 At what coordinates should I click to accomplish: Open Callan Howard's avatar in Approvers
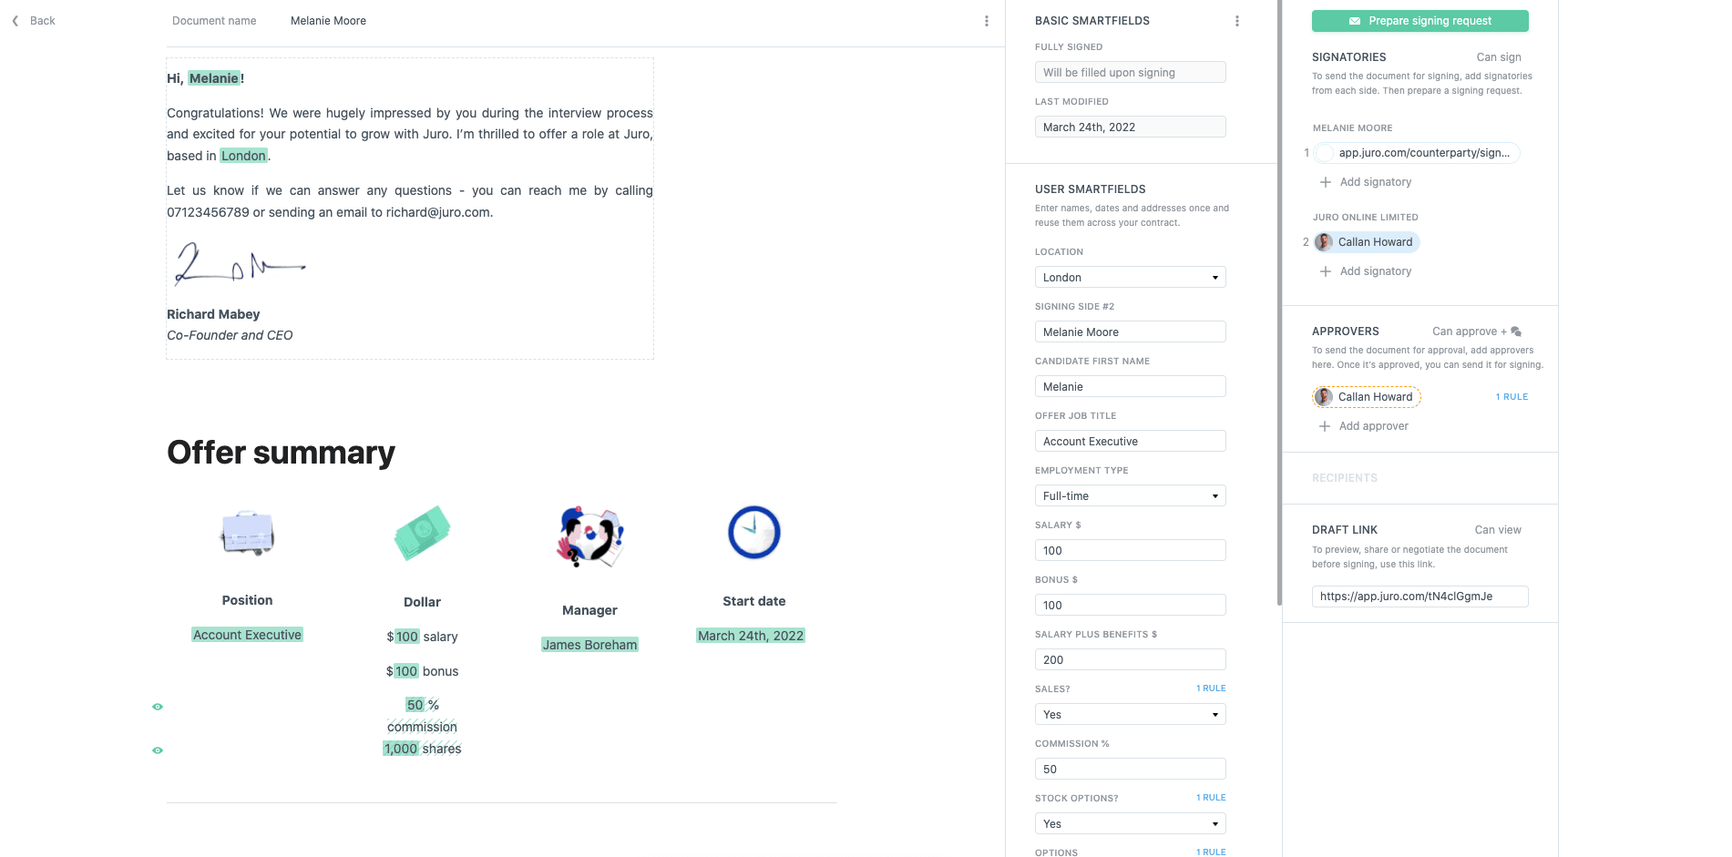point(1323,396)
